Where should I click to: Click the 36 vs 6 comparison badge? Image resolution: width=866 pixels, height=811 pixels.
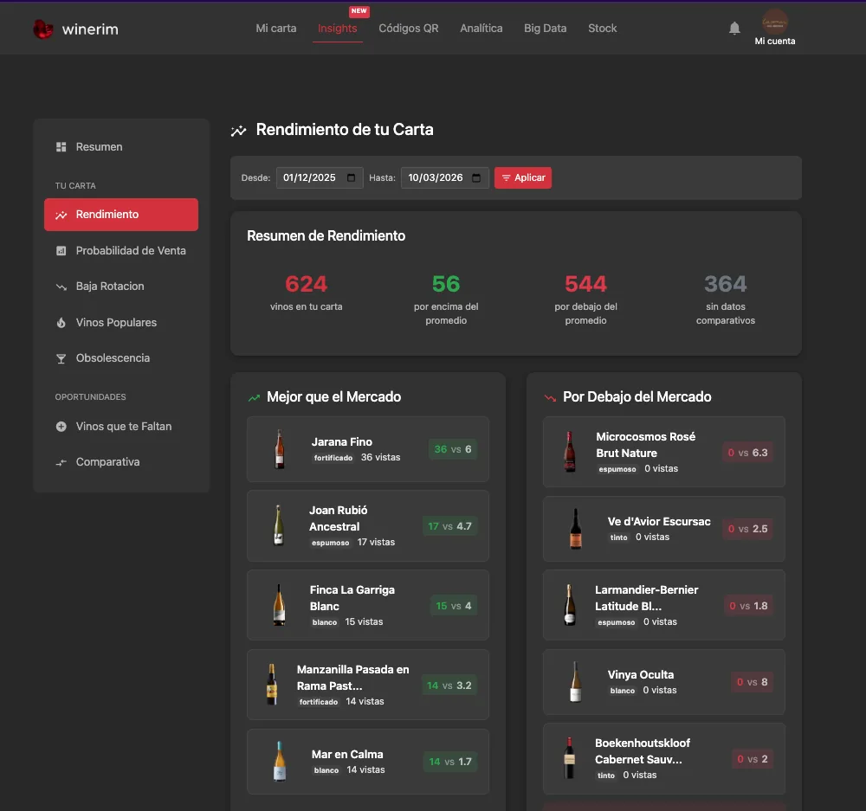coord(453,449)
